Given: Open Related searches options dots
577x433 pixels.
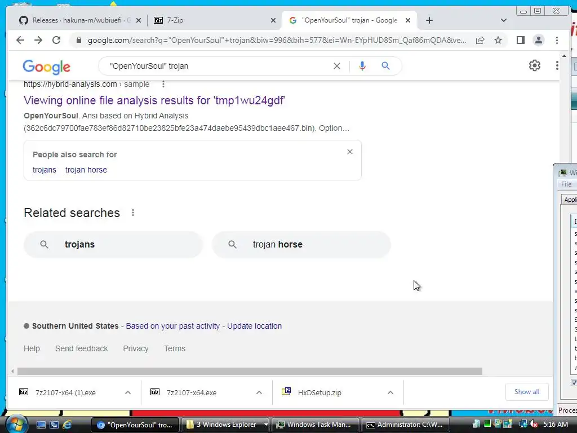Looking at the screenshot, I should (x=133, y=213).
